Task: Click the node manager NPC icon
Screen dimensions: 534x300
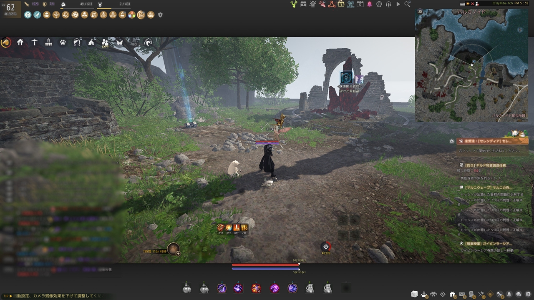Action: (345, 77)
